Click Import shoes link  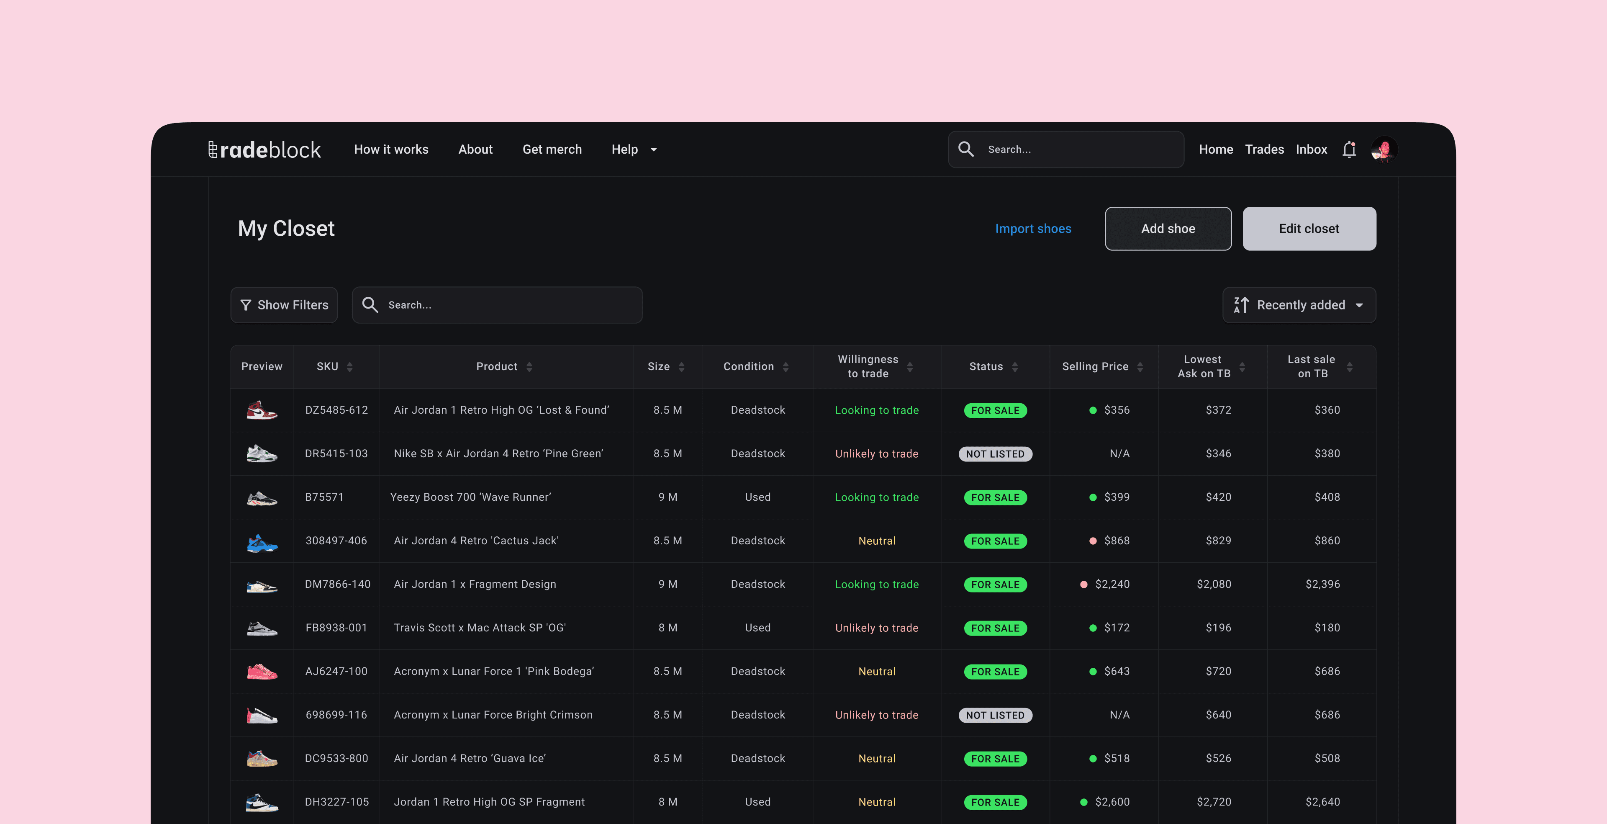coord(1033,229)
